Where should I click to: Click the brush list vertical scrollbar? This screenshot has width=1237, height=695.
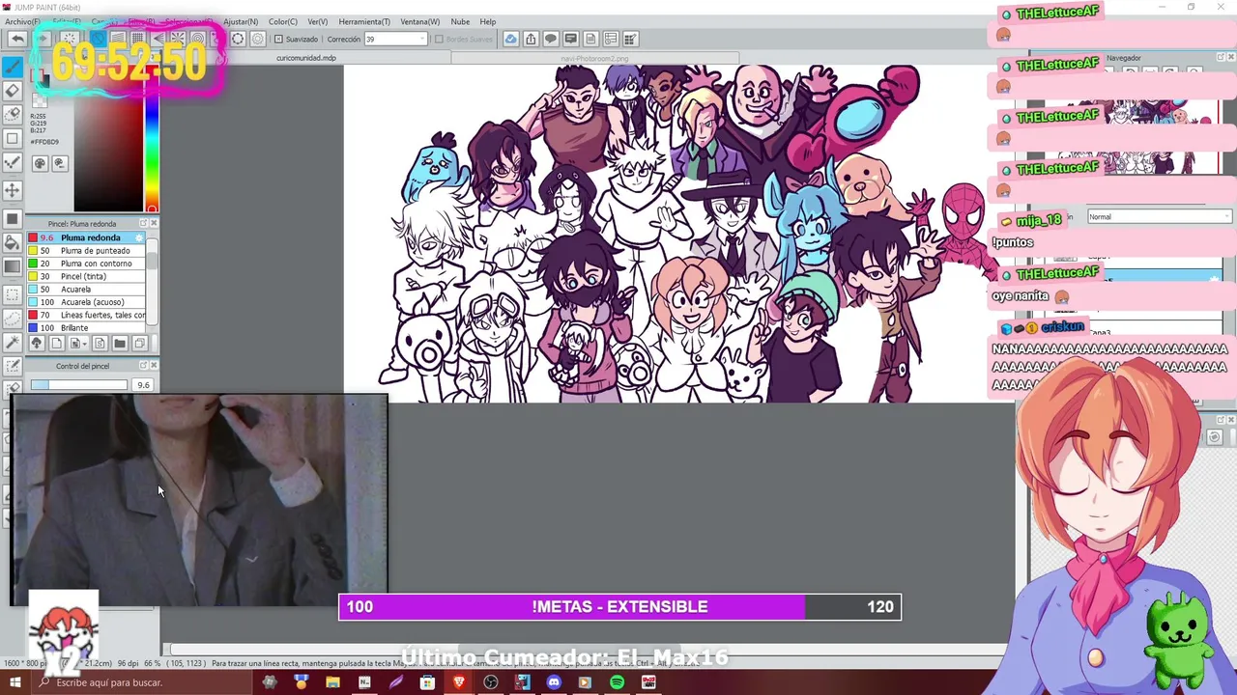click(152, 280)
